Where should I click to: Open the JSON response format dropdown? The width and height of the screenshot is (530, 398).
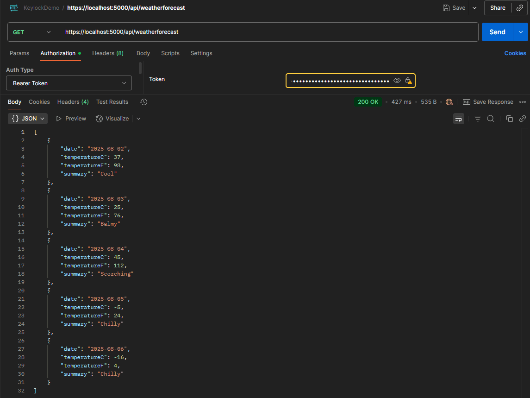(27, 119)
